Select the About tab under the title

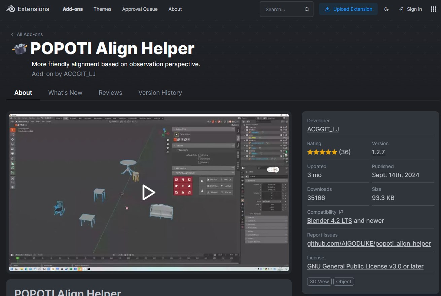(23, 93)
